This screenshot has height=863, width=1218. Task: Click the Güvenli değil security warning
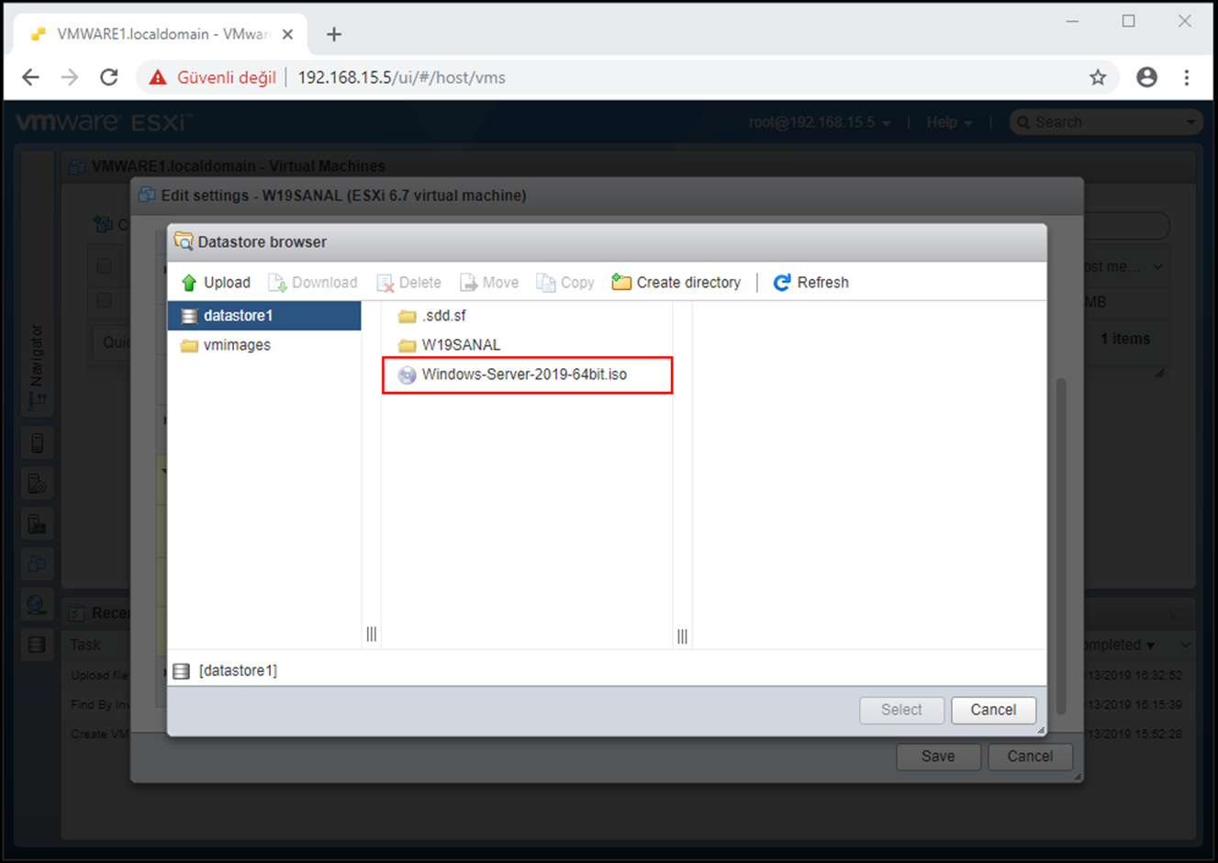[213, 77]
